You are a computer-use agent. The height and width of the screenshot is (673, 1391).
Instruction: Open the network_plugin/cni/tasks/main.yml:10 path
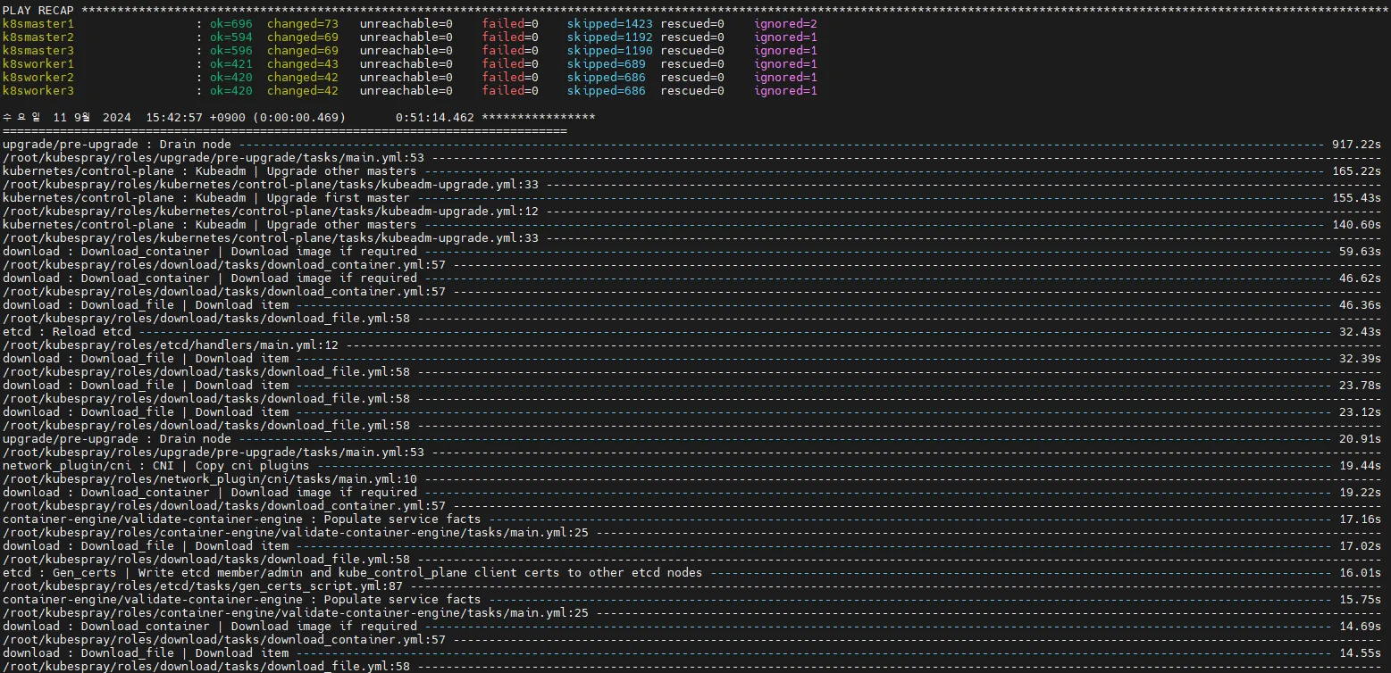[210, 479]
